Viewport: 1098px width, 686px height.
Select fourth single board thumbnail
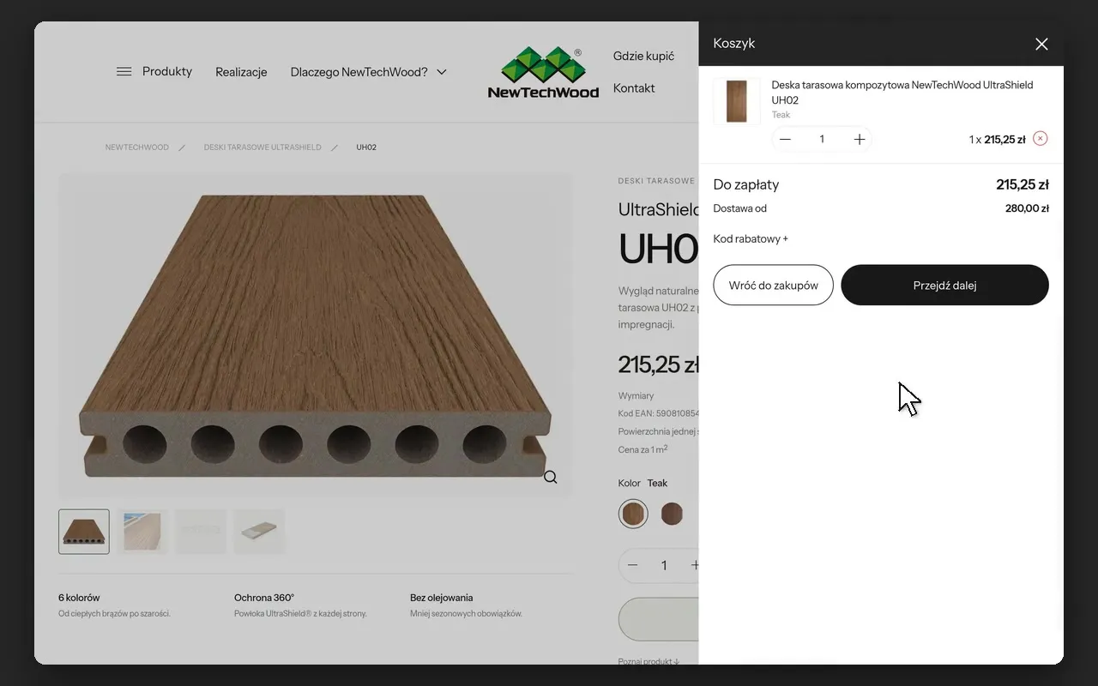point(259,532)
